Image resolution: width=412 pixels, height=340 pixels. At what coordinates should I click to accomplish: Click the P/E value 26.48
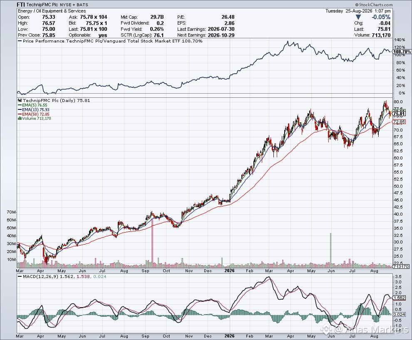(x=228, y=17)
